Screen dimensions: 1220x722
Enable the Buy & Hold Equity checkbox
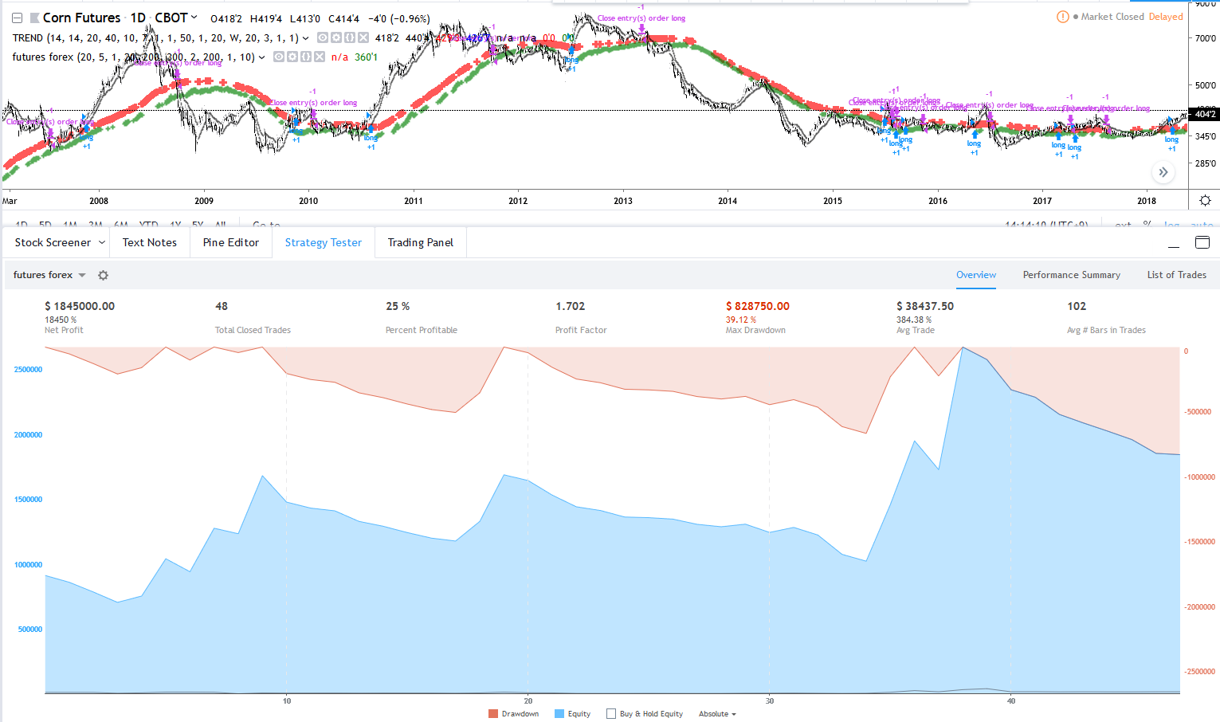click(x=611, y=714)
